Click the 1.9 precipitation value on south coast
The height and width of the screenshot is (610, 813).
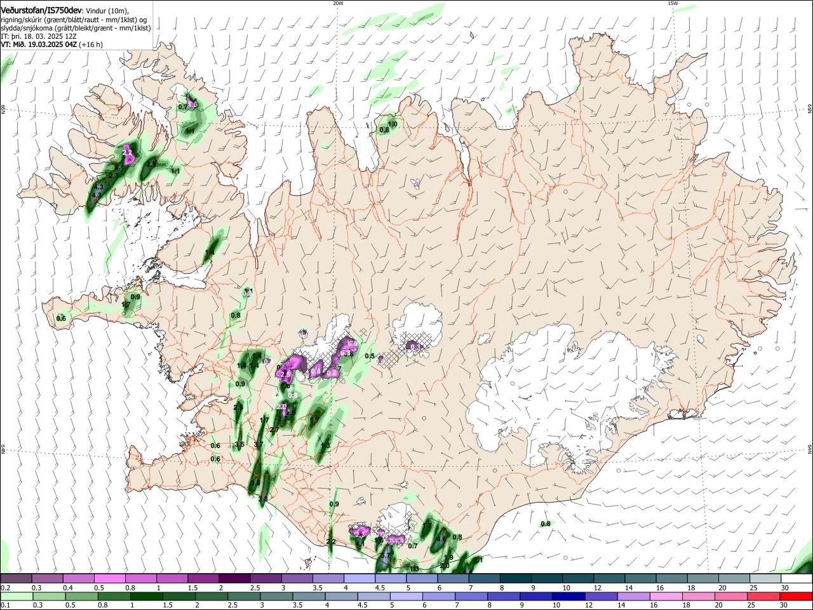click(x=448, y=557)
